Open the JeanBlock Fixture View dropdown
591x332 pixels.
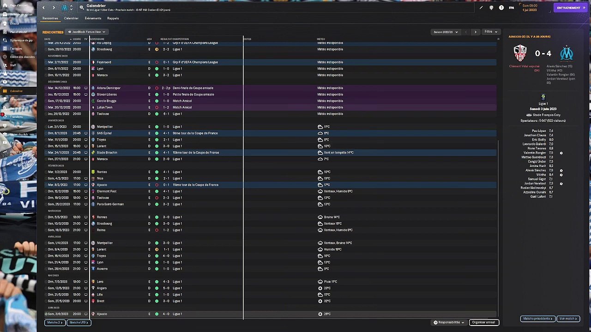[x=87, y=32]
